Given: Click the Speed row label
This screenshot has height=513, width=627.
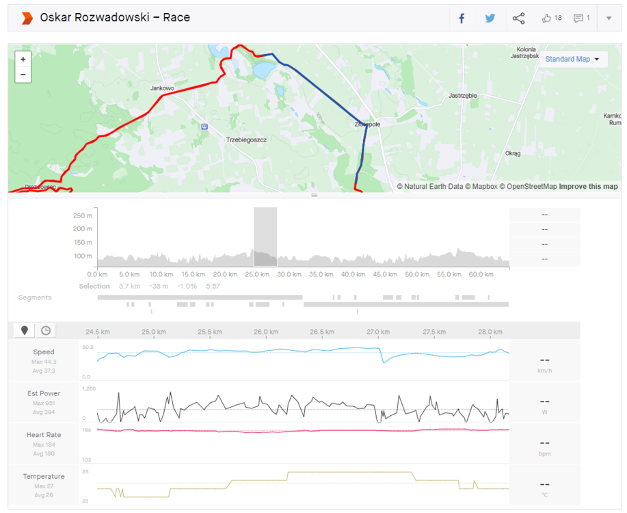Looking at the screenshot, I should [44, 352].
